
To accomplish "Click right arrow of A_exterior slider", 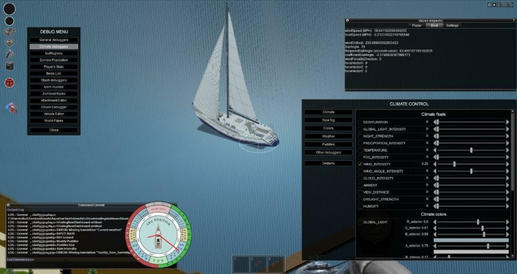I will pos(507,246).
